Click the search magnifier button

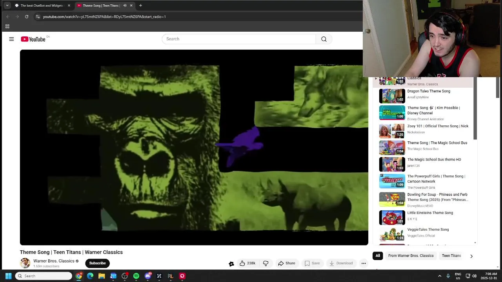coord(324,39)
